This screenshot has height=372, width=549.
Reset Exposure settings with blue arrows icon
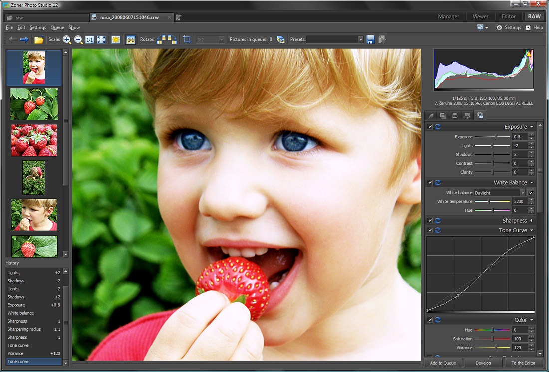click(438, 127)
